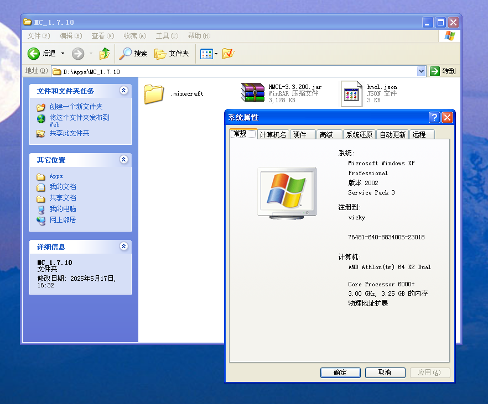
Task: Select the .minecraft folder icon
Action: [154, 94]
